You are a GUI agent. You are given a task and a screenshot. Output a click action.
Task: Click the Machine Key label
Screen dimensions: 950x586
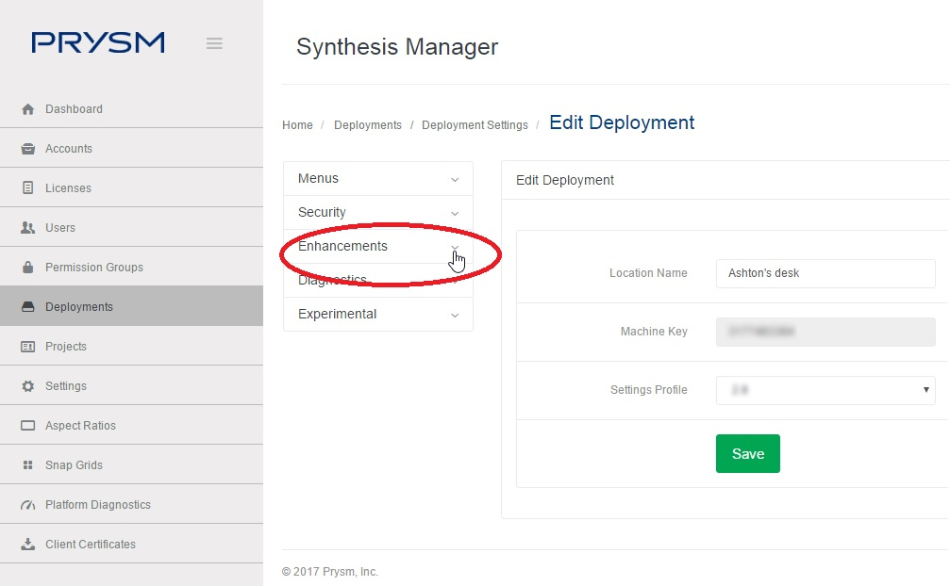pyautogui.click(x=654, y=332)
